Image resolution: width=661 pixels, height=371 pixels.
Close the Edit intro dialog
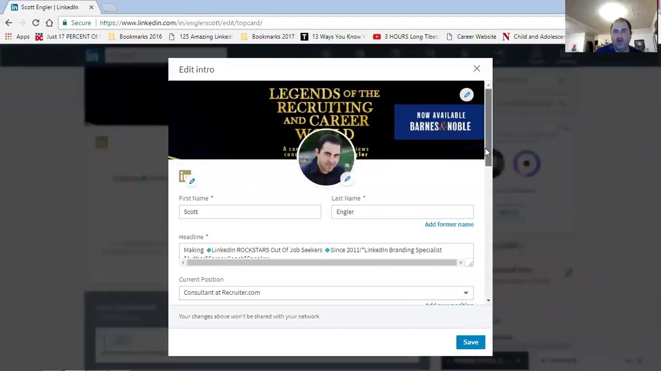point(477,69)
